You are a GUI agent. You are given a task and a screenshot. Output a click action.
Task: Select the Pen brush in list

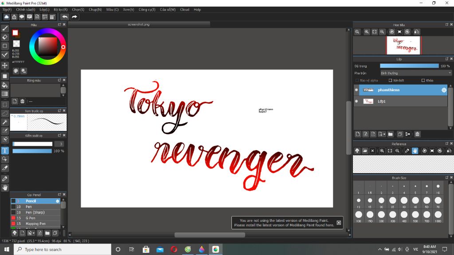click(x=35, y=207)
